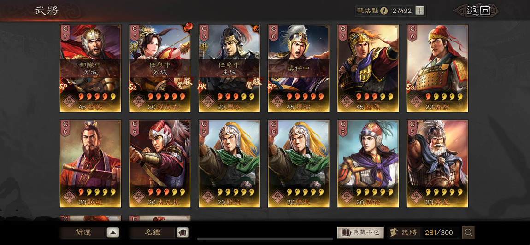Select the 凌統 general card
Viewport: 530px width, 245px height.
coord(437,68)
